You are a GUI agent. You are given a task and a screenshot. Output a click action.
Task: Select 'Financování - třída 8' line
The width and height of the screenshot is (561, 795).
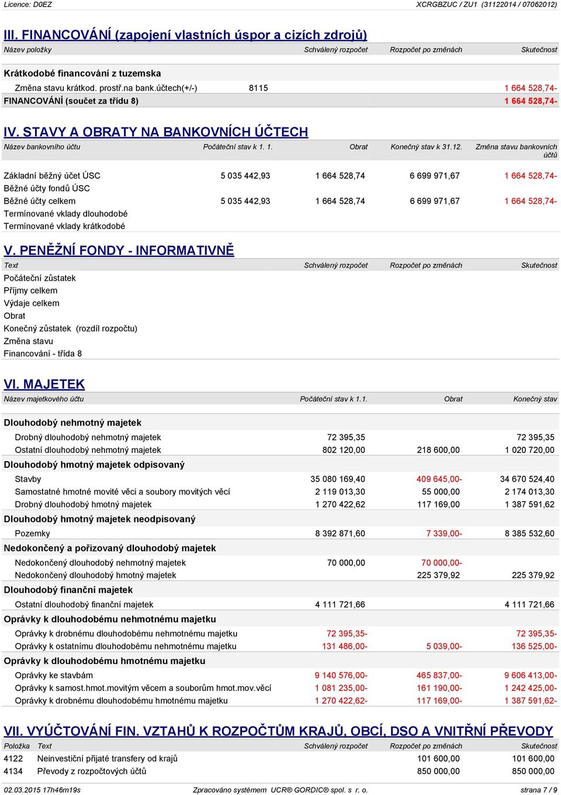(x=43, y=354)
